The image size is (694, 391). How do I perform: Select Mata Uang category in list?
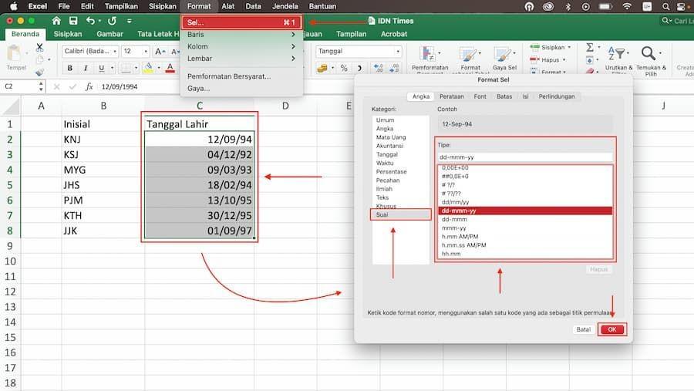[400, 137]
